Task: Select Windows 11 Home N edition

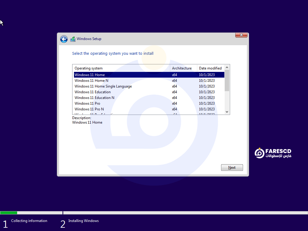Action: pos(149,81)
